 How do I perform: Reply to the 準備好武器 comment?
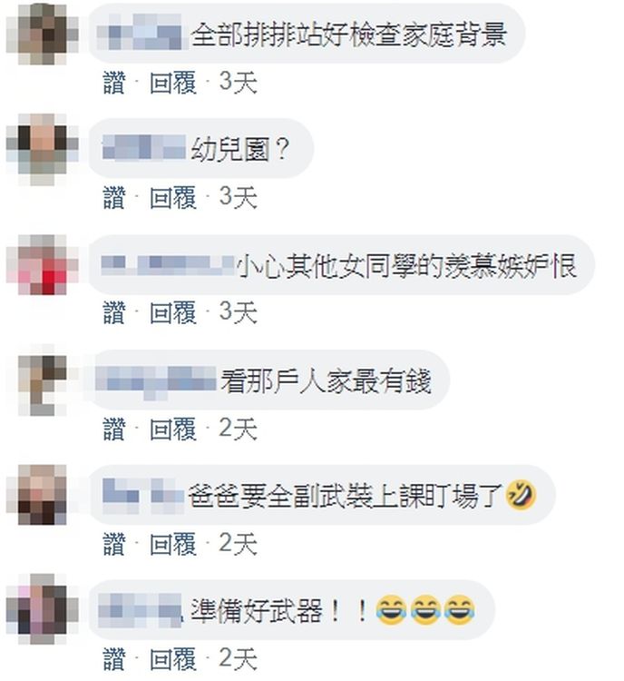(x=173, y=659)
